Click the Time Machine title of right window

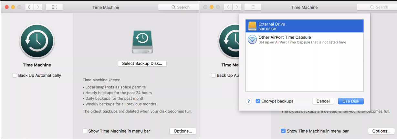[304, 7]
